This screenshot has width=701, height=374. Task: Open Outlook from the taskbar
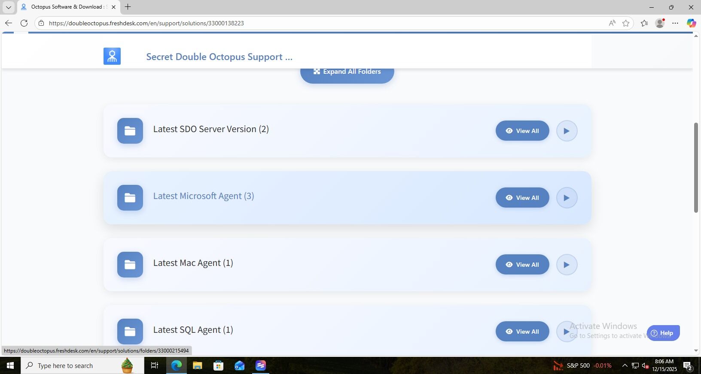[240, 365]
